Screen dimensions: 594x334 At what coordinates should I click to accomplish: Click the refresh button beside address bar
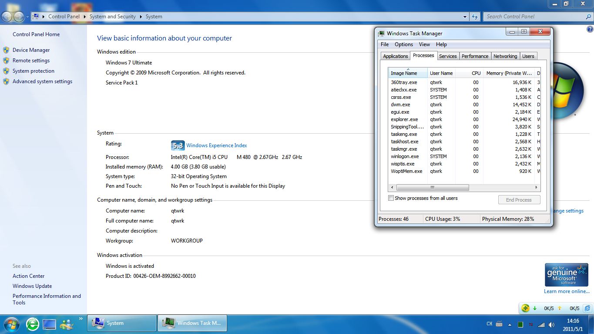(x=475, y=17)
